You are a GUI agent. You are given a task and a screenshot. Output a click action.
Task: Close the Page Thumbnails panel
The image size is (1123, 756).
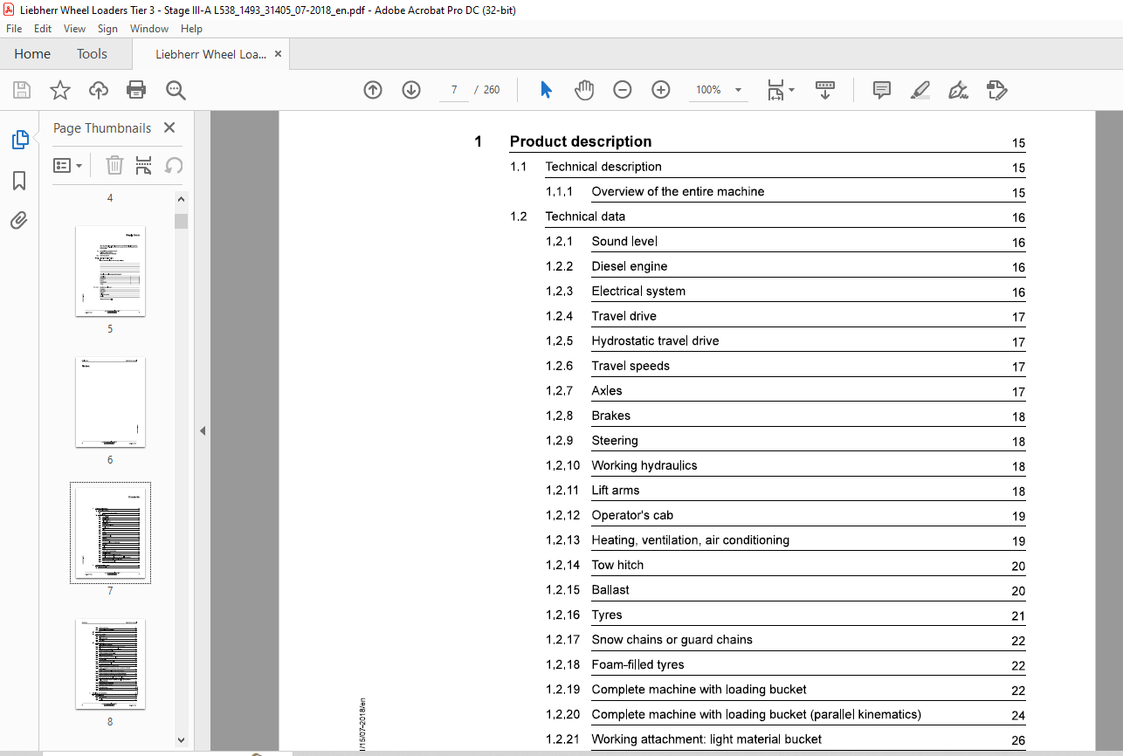[x=169, y=127]
